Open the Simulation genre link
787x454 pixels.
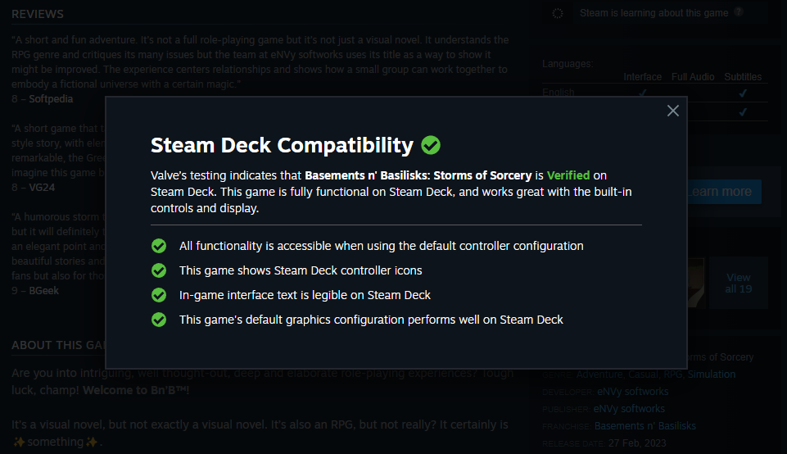[711, 375]
